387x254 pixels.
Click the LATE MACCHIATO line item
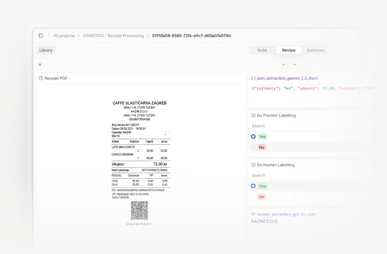[x=123, y=147]
